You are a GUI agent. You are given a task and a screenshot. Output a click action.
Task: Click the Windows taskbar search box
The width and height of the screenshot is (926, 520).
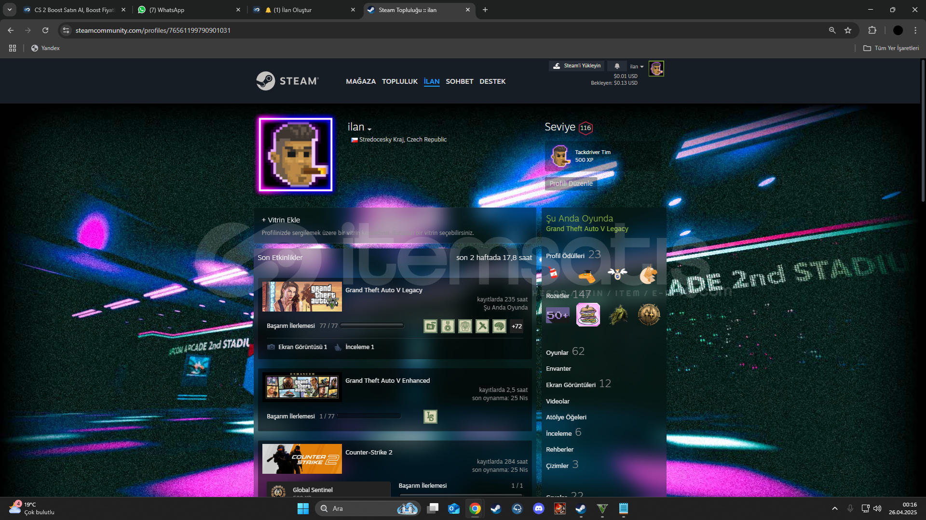pos(368,508)
